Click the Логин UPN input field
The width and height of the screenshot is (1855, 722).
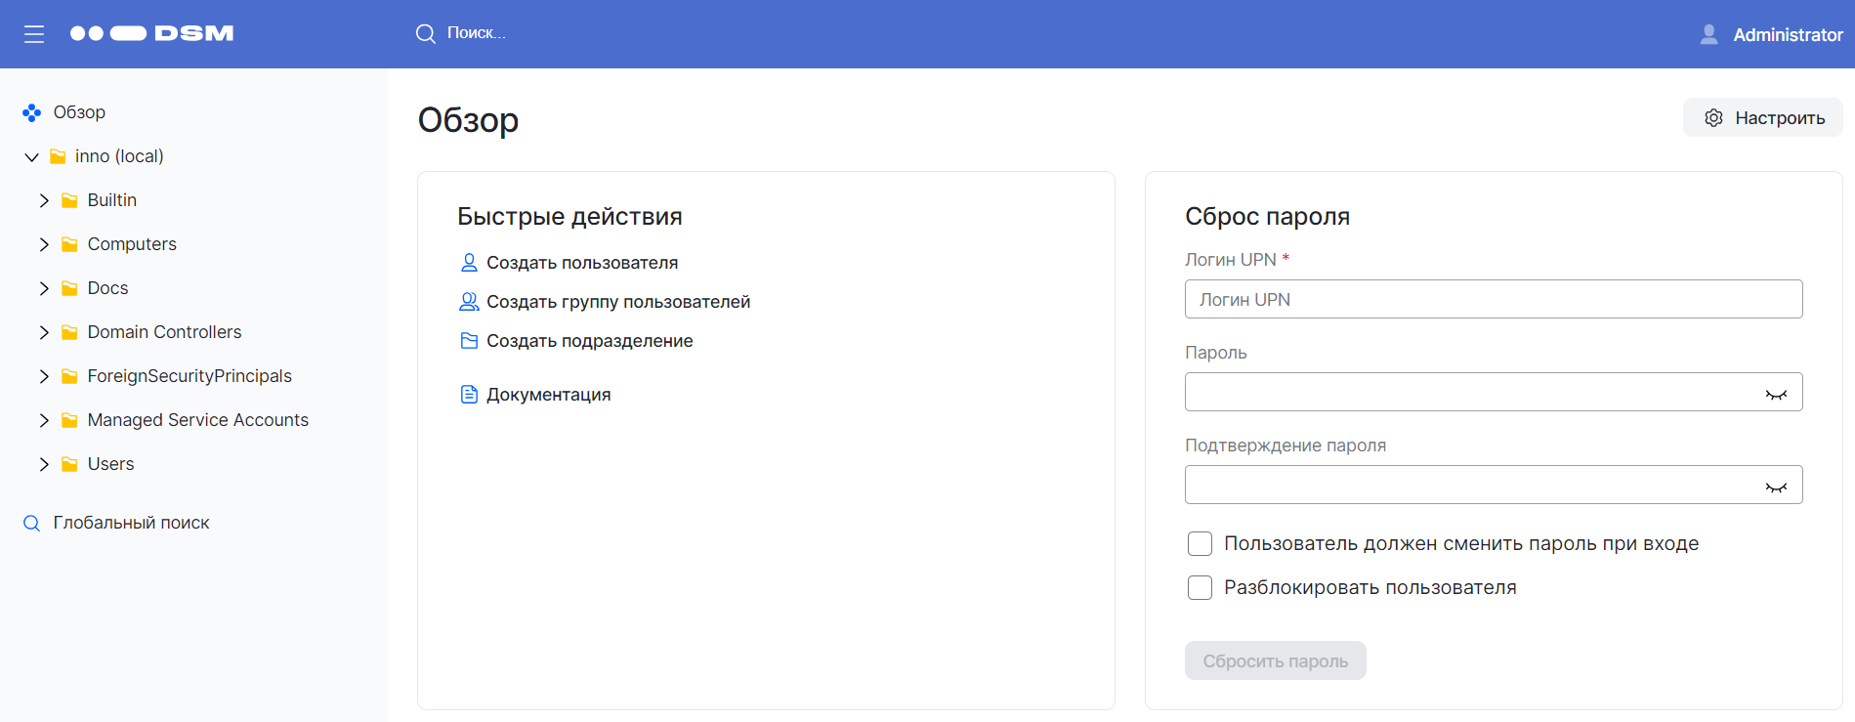(x=1493, y=300)
